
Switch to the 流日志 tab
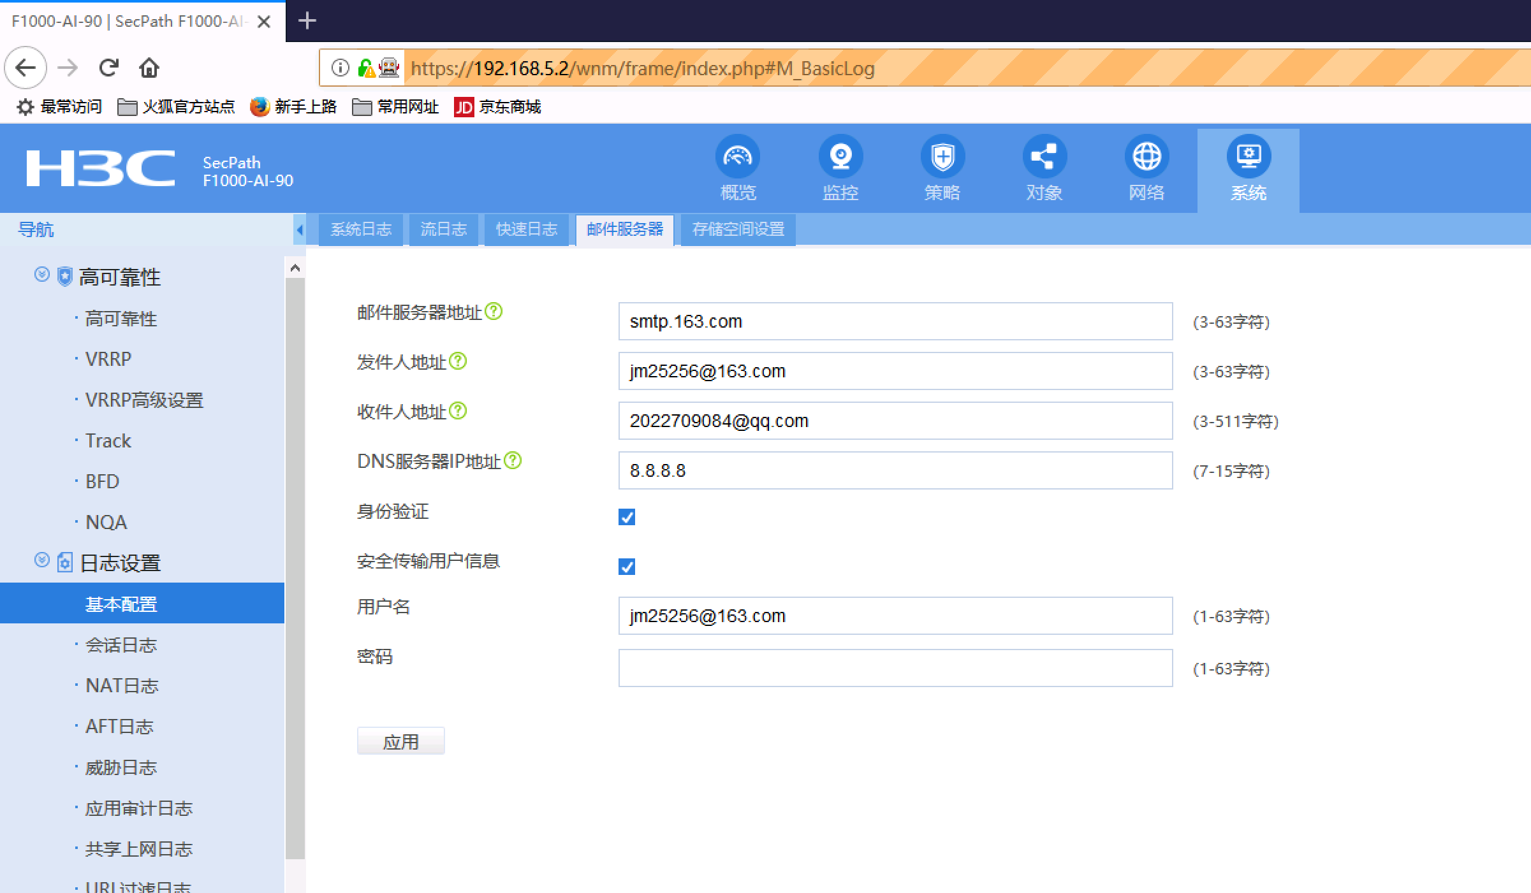444,229
